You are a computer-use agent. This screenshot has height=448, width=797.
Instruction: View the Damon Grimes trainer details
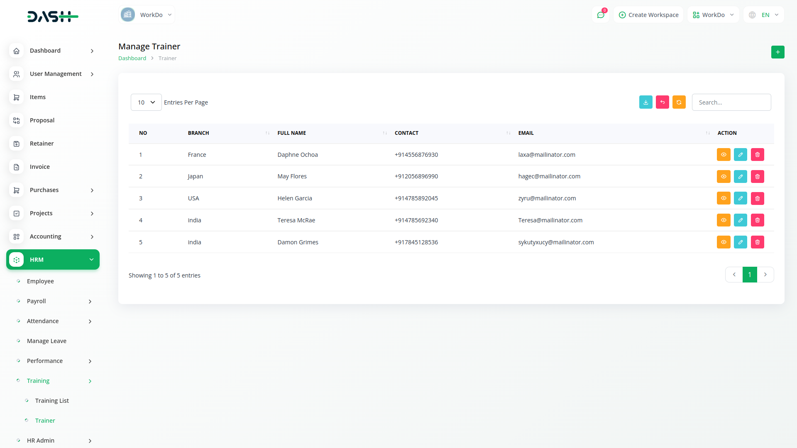coord(723,242)
